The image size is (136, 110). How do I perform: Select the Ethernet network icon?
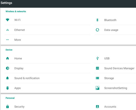point(7,30)
